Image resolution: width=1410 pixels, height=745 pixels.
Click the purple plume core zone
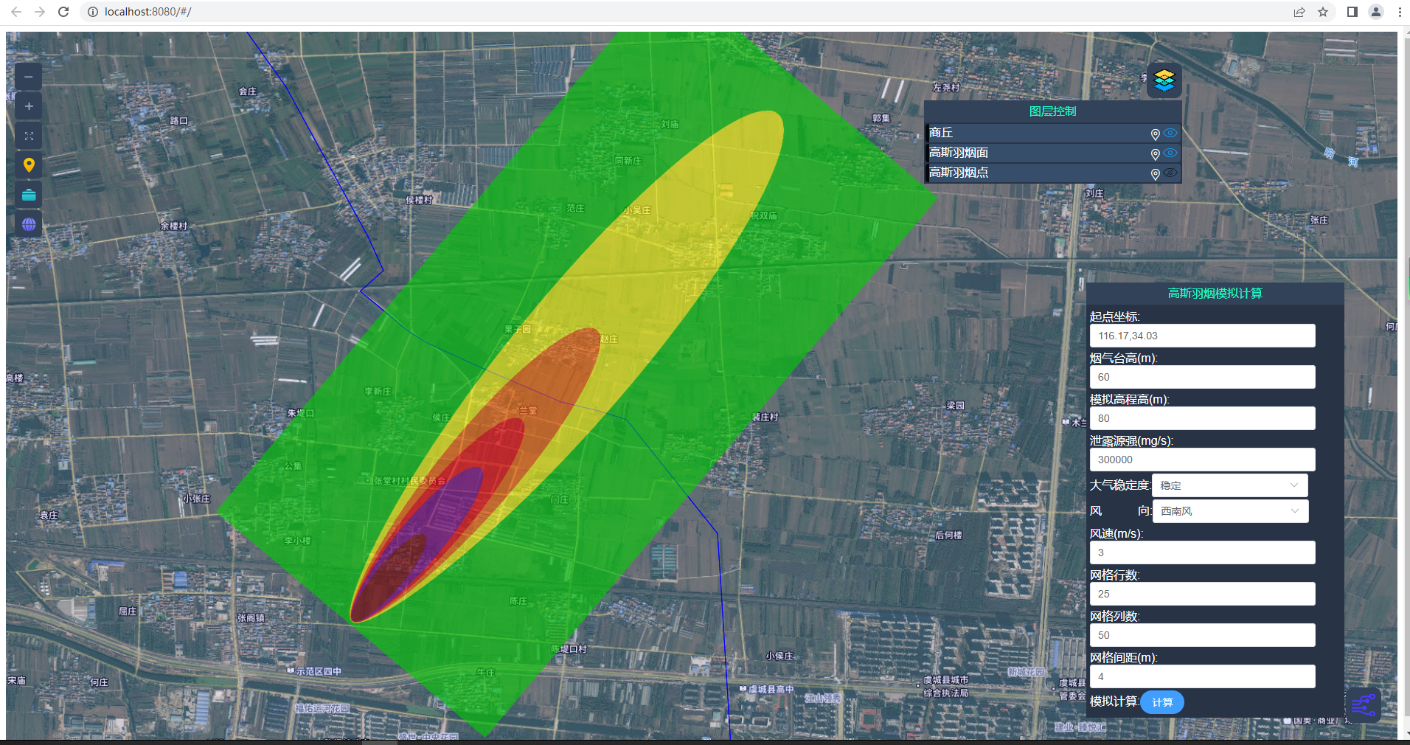point(450,509)
